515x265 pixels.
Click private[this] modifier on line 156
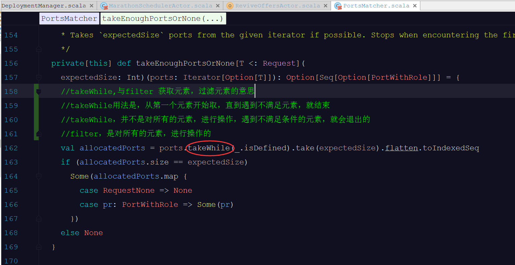(x=81, y=63)
